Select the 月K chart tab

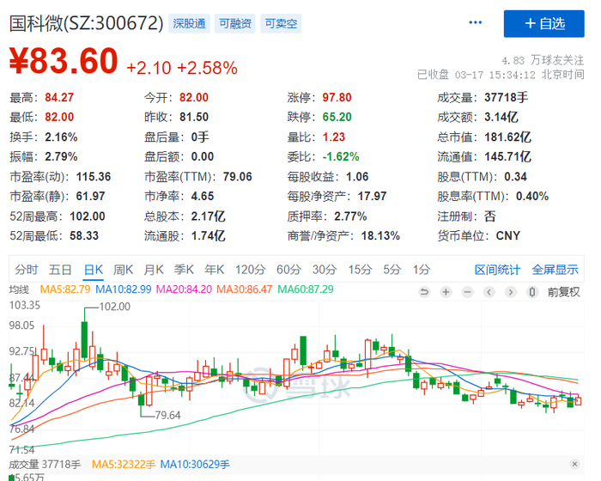(x=154, y=270)
